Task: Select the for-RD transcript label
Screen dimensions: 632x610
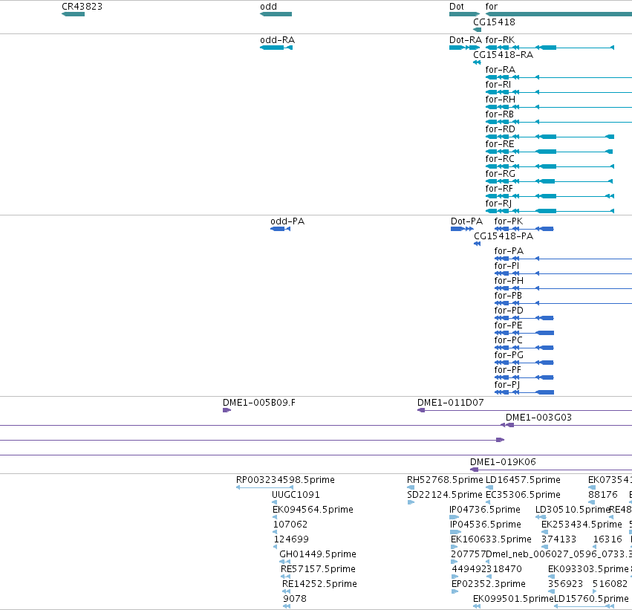Action: pos(501,129)
